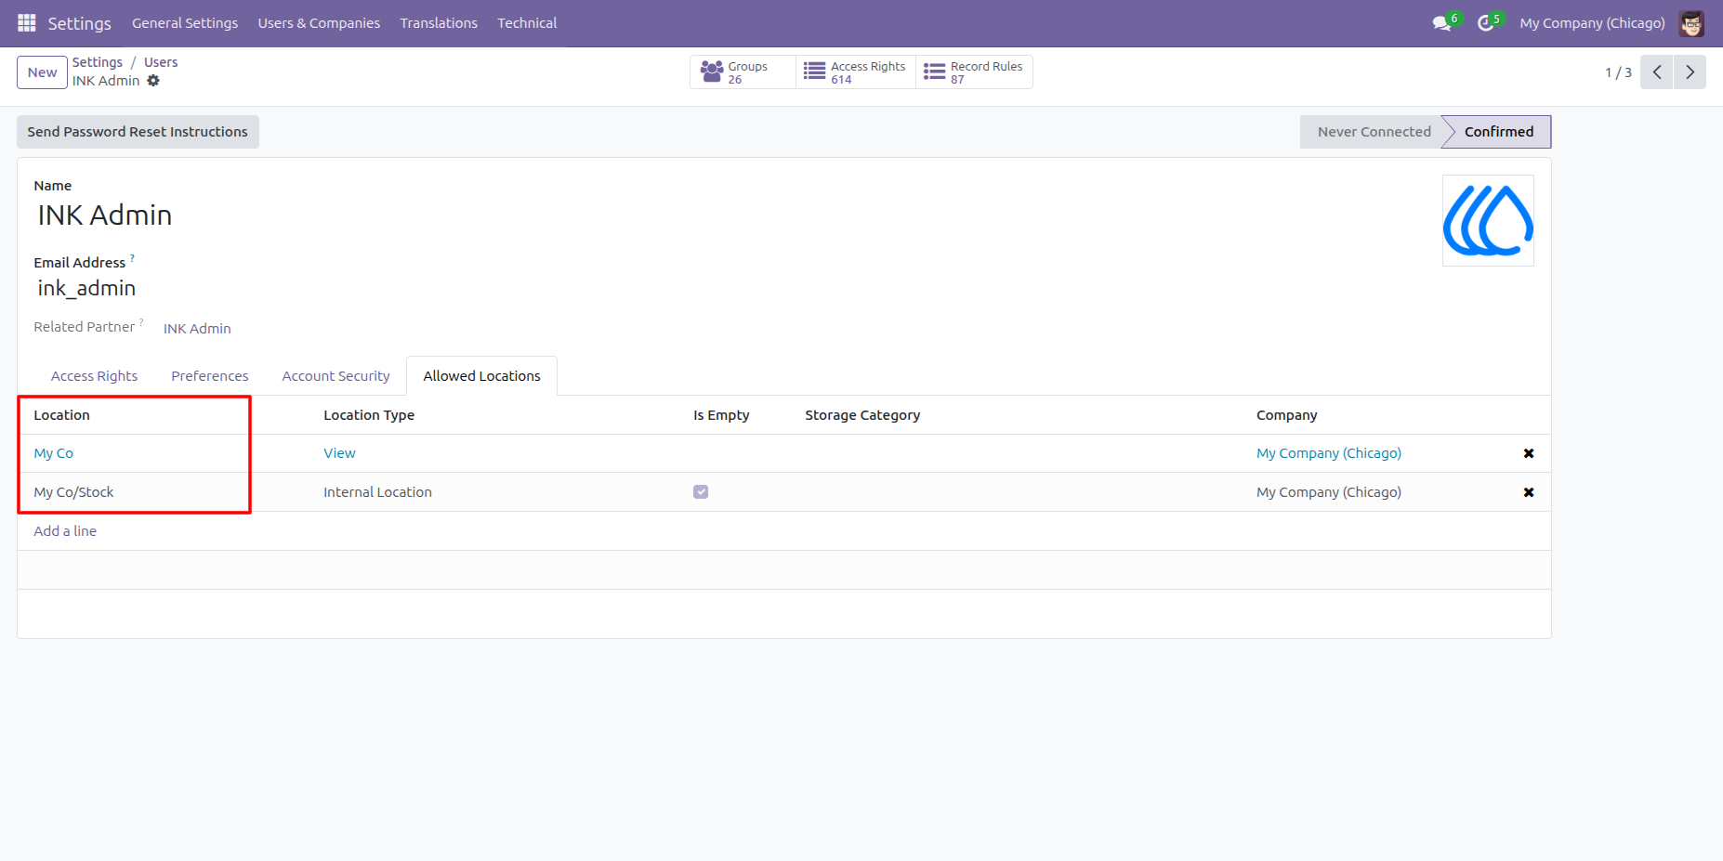The width and height of the screenshot is (1723, 861).
Task: Open My Company (Chicago) link in My Co row
Action: [x=1329, y=453]
